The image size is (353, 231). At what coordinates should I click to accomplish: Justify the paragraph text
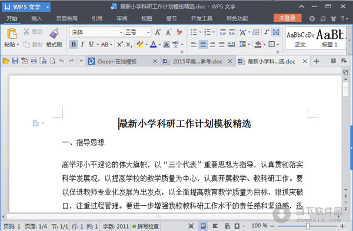coord(222,44)
